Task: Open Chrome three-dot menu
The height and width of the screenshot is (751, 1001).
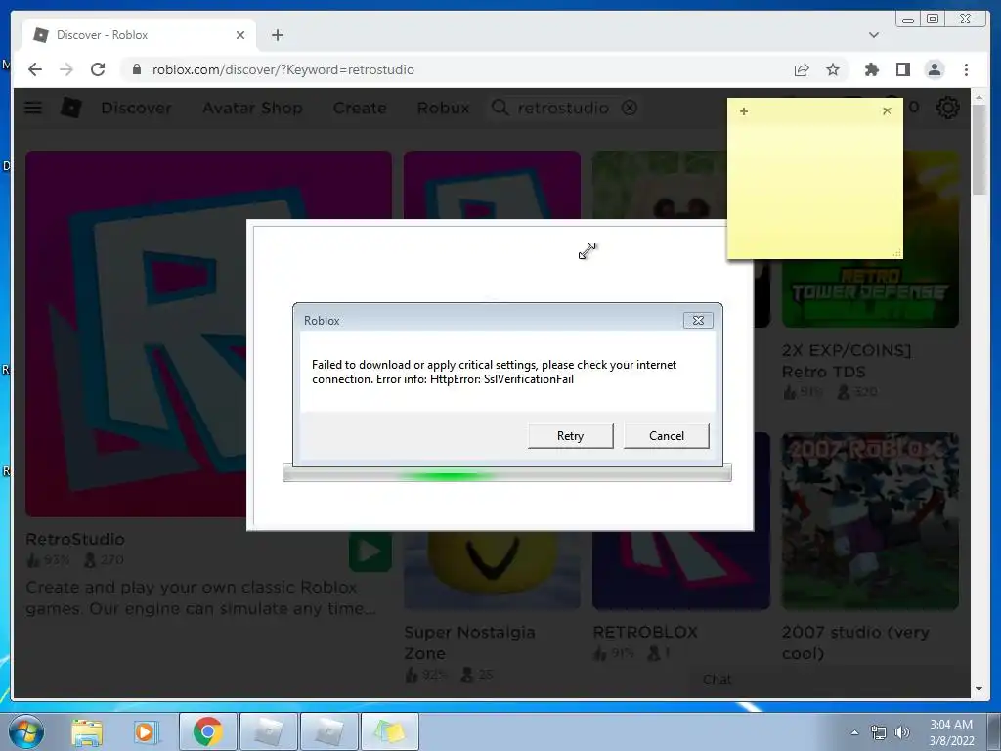Action: 966,69
